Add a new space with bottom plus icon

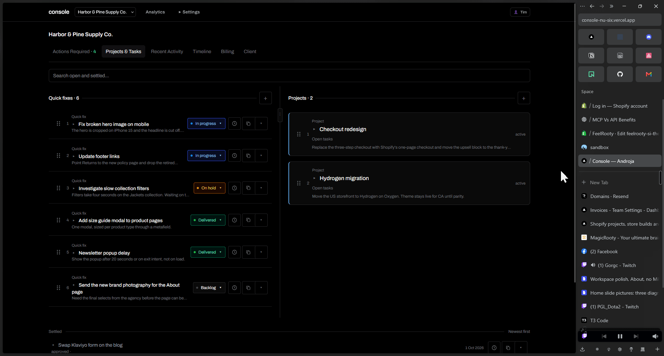pyautogui.click(x=657, y=349)
